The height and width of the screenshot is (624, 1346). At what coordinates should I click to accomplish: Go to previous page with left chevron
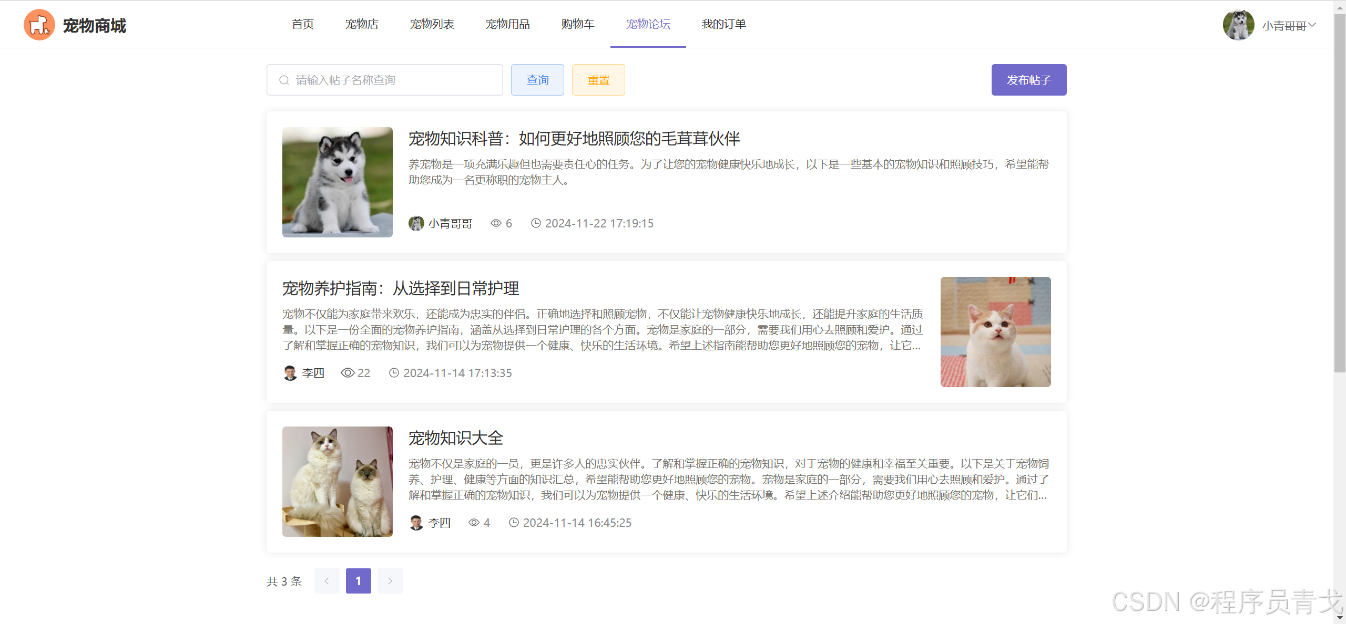pyautogui.click(x=327, y=581)
